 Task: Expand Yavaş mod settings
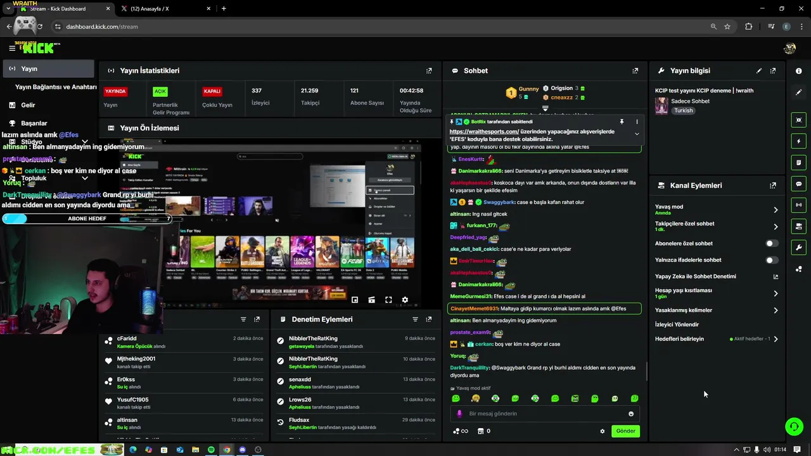coord(776,210)
